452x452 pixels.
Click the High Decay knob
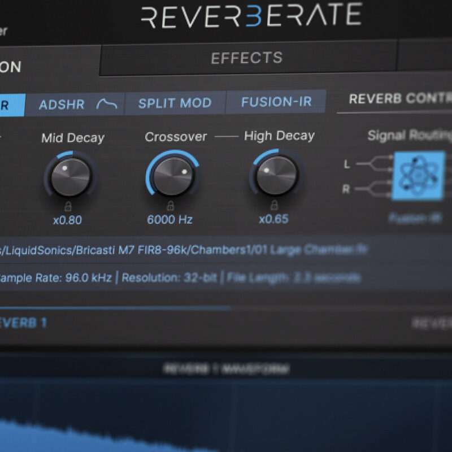pyautogui.click(x=276, y=175)
